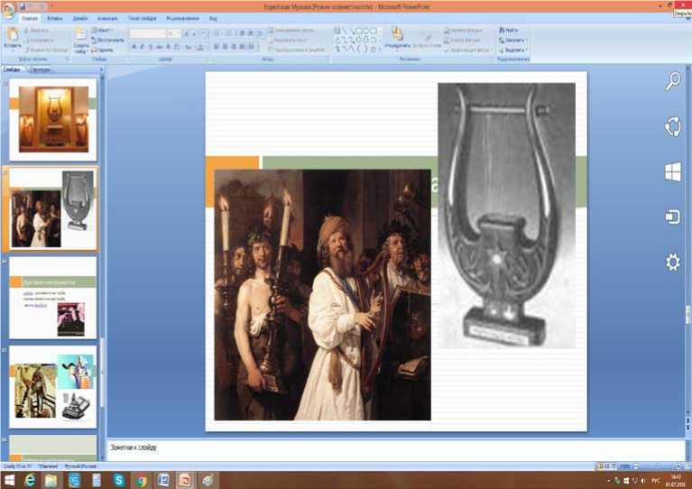
Task: Click the Заметки к слайду notes field
Action: [x=361, y=448]
